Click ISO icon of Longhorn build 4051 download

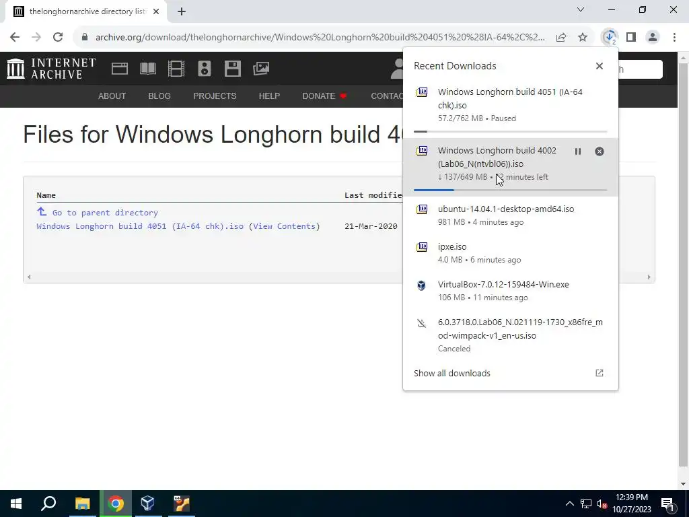tap(422, 92)
